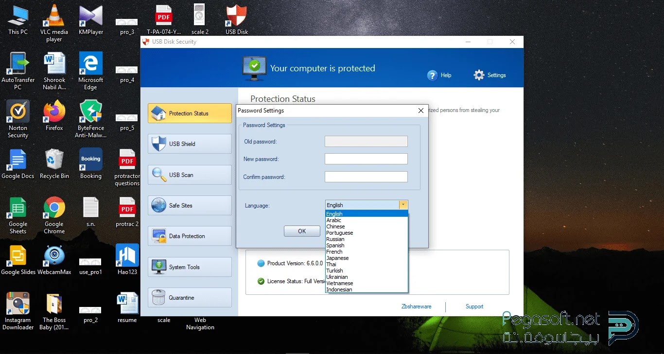This screenshot has height=354, width=664.
Task: Choose Vietnamese from the language list
Action: pyautogui.click(x=367, y=283)
